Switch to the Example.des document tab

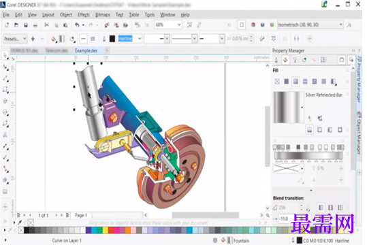click(86, 50)
